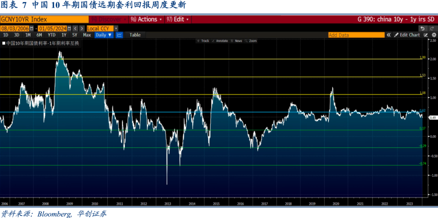Open start date calendar icon

click(31, 28)
